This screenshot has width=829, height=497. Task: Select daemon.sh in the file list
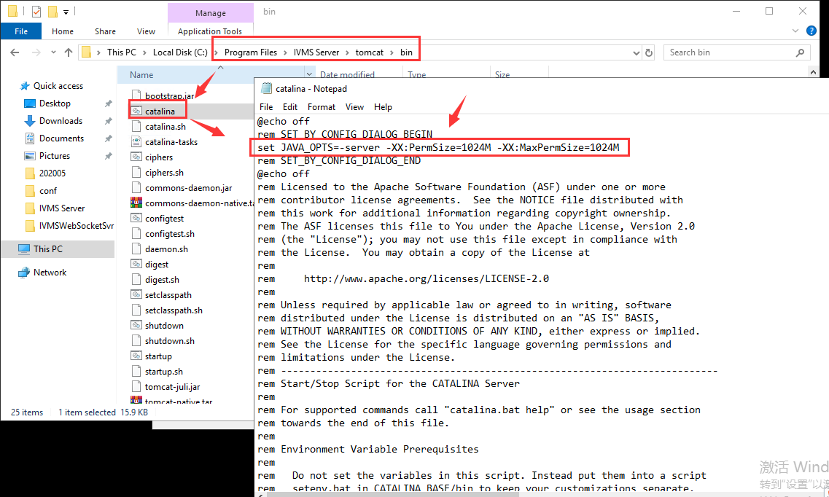pyautogui.click(x=166, y=249)
